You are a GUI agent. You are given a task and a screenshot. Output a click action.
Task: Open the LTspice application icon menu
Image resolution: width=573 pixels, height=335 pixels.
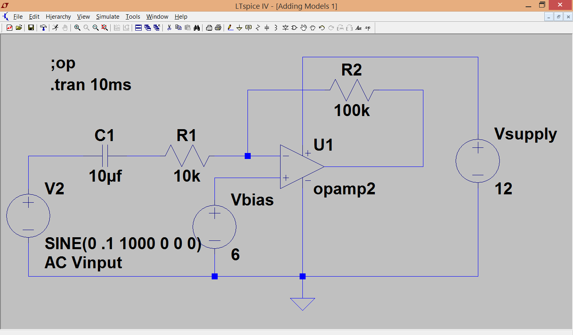point(5,5)
